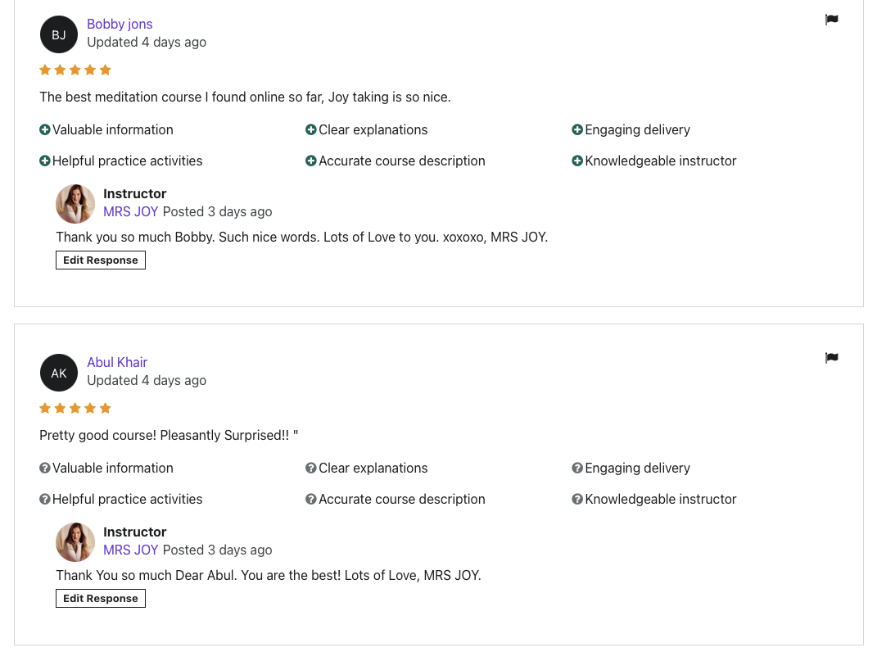The width and height of the screenshot is (877, 652).
Task: Edit Response to Abul's review
Action: click(101, 598)
